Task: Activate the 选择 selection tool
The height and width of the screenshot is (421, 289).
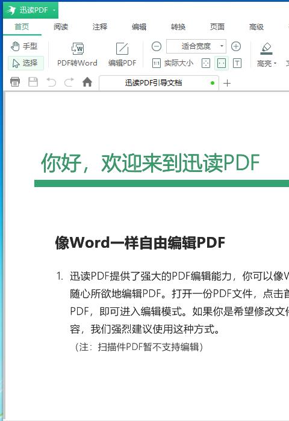Action: click(26, 63)
